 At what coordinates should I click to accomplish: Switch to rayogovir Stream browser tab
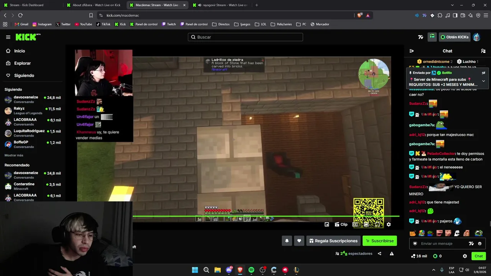point(220,5)
